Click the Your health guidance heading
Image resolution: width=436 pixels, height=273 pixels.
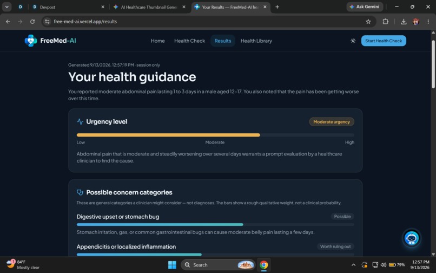point(132,77)
